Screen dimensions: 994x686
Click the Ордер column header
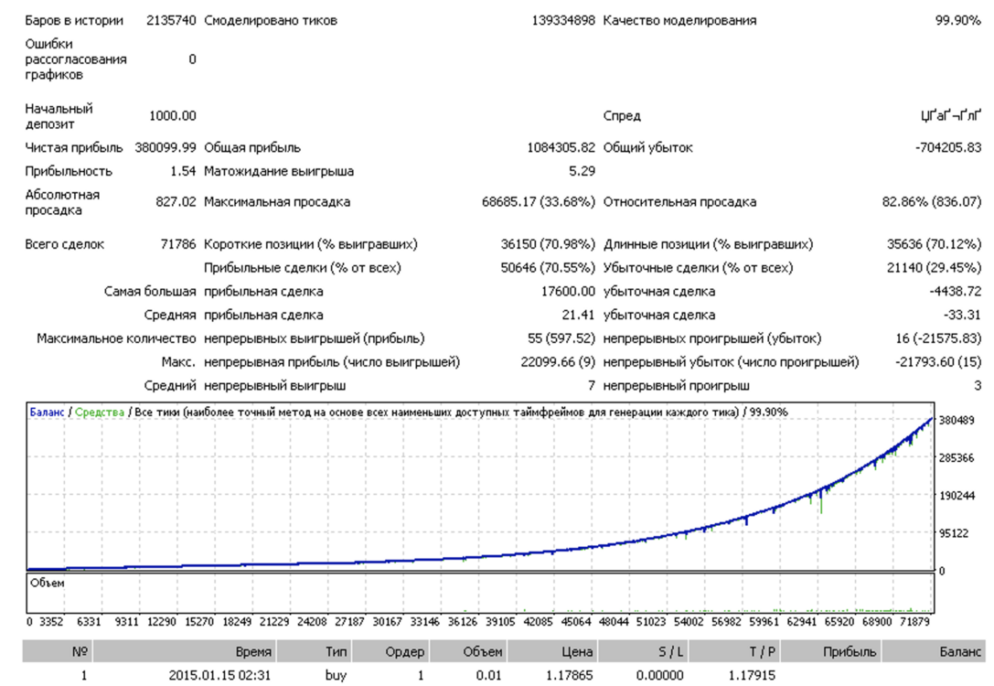point(391,651)
